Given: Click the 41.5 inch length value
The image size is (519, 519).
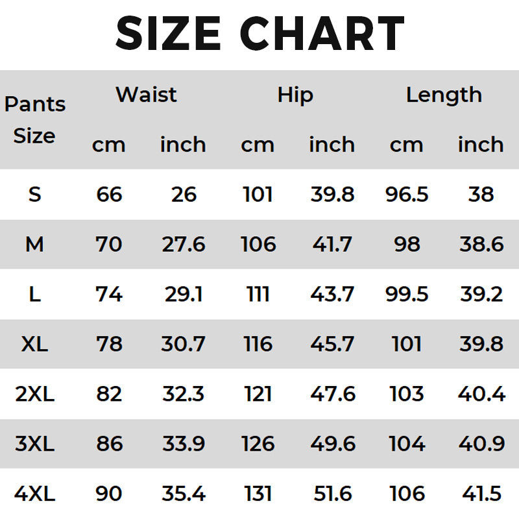Looking at the screenshot, I should 481,494.
